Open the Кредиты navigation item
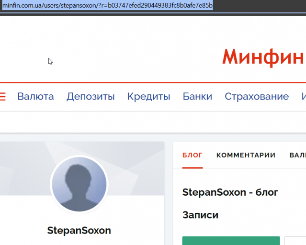This screenshot has width=306, height=245. (149, 97)
